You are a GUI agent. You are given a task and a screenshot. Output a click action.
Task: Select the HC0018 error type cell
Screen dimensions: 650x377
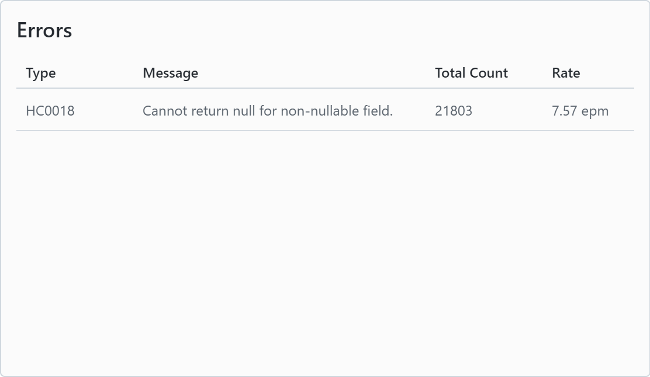point(50,111)
